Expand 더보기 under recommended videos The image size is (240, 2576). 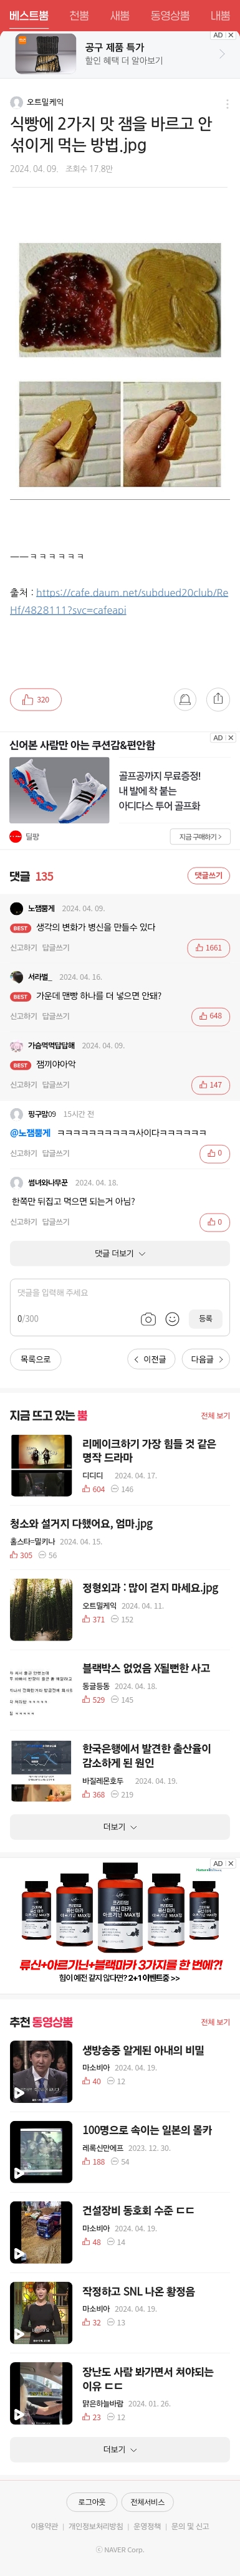click(x=120, y=2450)
